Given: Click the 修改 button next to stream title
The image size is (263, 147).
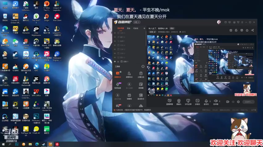Looking at the screenshot, I should (172, 28).
